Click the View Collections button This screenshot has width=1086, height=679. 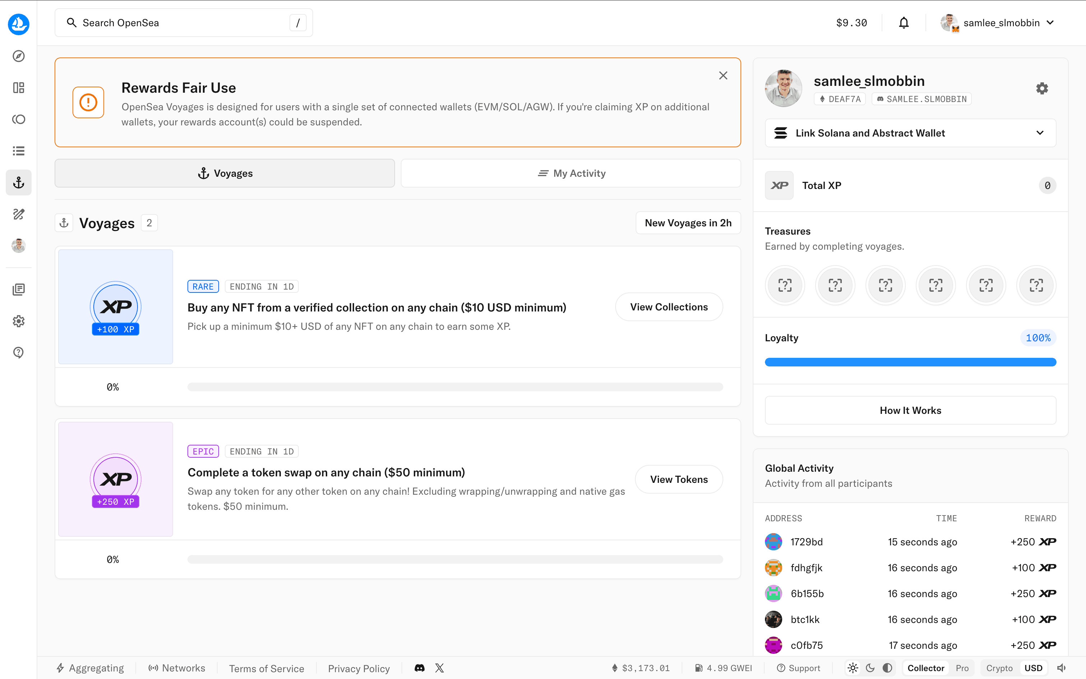tap(669, 307)
